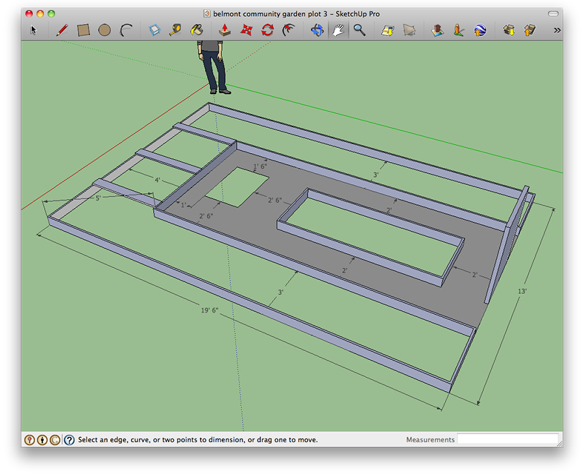Select the arrow Select tool
The height and width of the screenshot is (476, 584).
pos(34,30)
